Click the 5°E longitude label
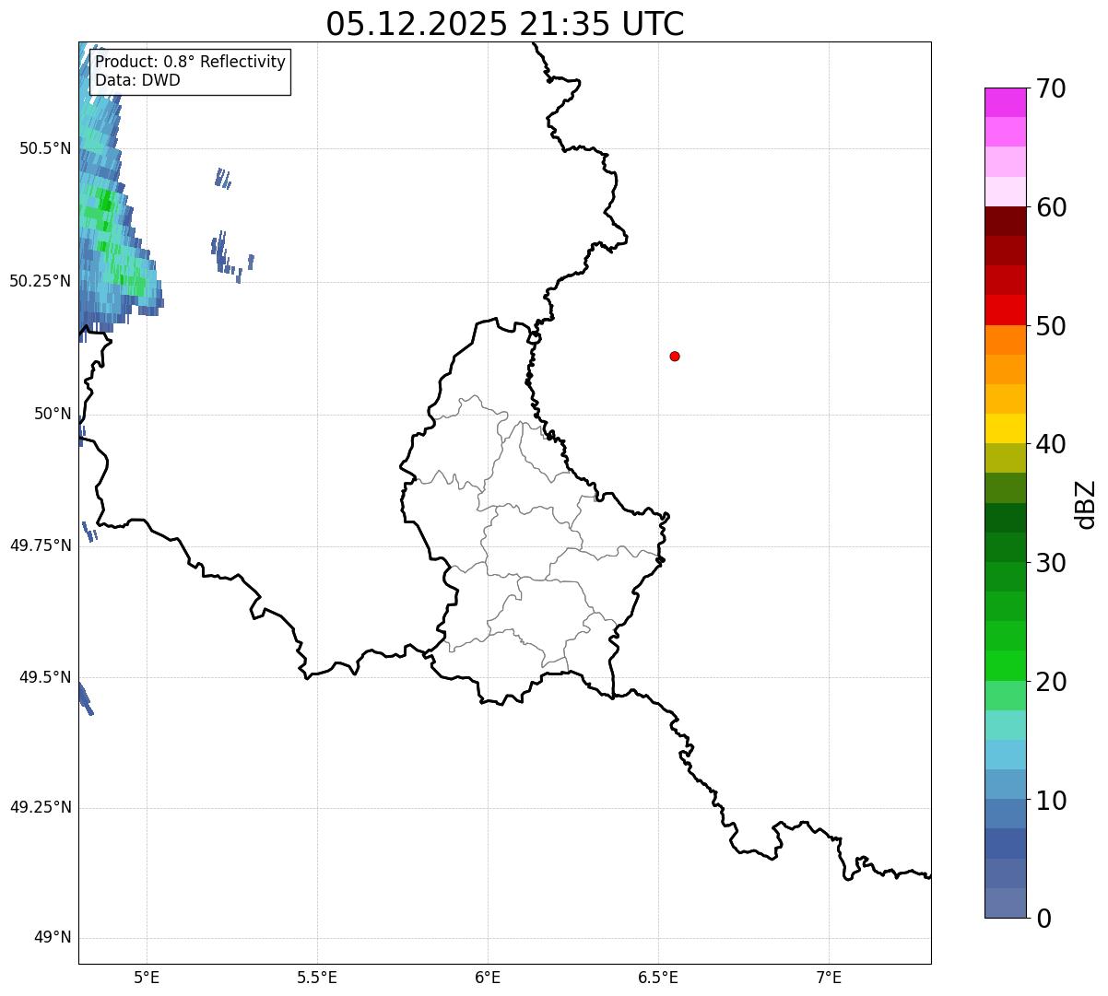This screenshot has height=996, width=1108. [147, 978]
